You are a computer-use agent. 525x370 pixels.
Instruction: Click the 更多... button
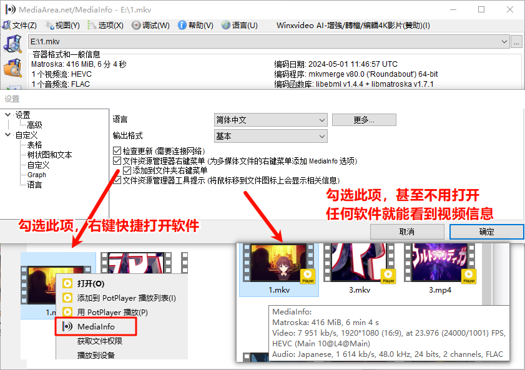(x=364, y=120)
